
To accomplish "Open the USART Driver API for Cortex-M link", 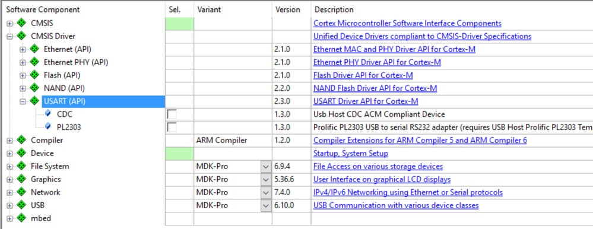I will coord(366,101).
